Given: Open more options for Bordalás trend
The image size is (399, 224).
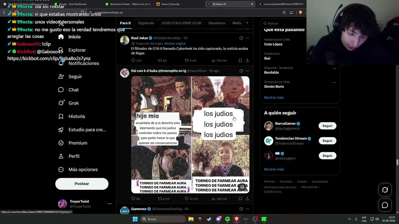Looking at the screenshot, I should pyautogui.click(x=334, y=68).
